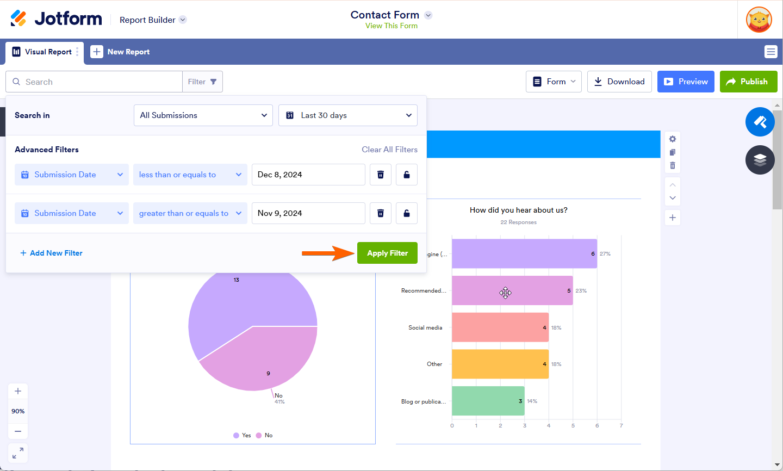Open the dark layers panel button
Image resolution: width=783 pixels, height=471 pixels.
(760, 160)
